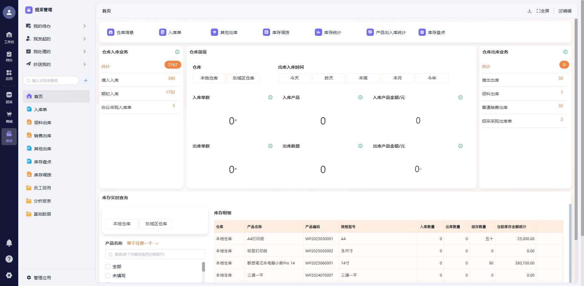
Task: Go to 工作台 workbench icon
Action: pyautogui.click(x=9, y=37)
